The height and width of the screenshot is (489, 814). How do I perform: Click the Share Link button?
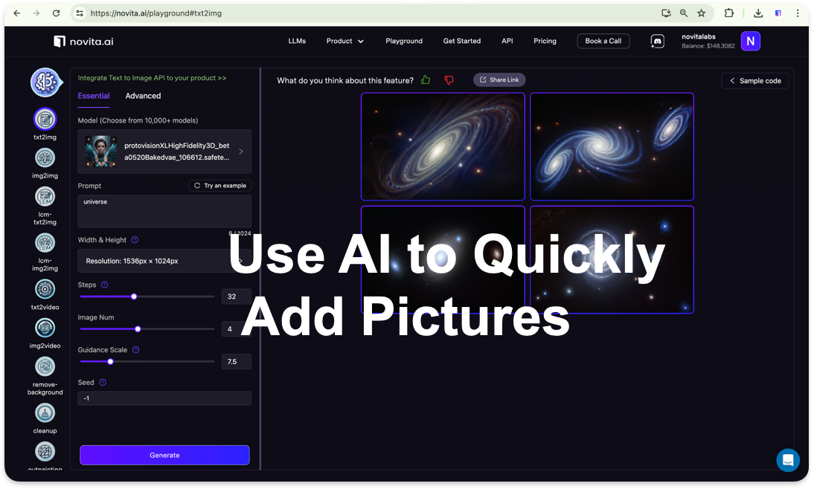(x=499, y=80)
